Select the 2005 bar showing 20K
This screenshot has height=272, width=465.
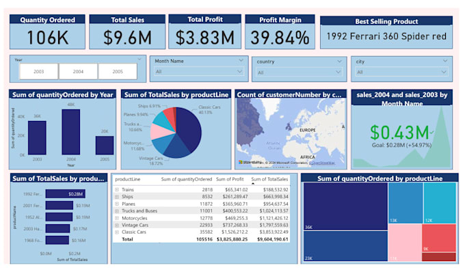105,146
